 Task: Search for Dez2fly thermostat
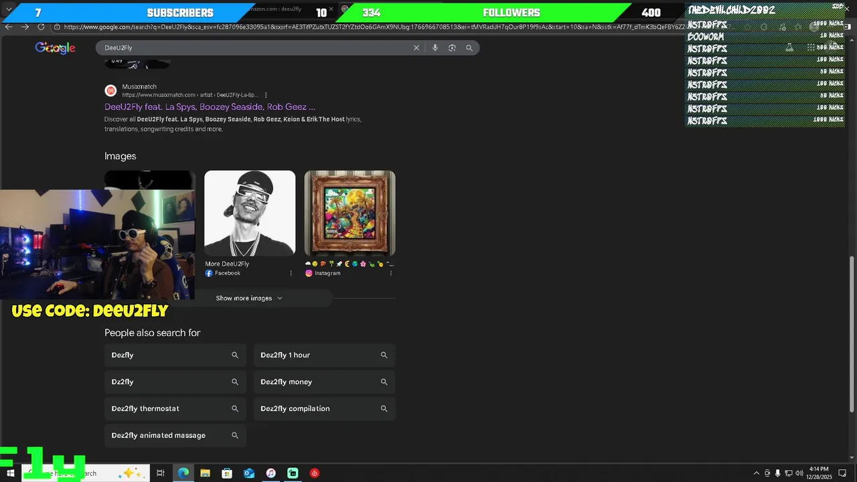click(175, 408)
